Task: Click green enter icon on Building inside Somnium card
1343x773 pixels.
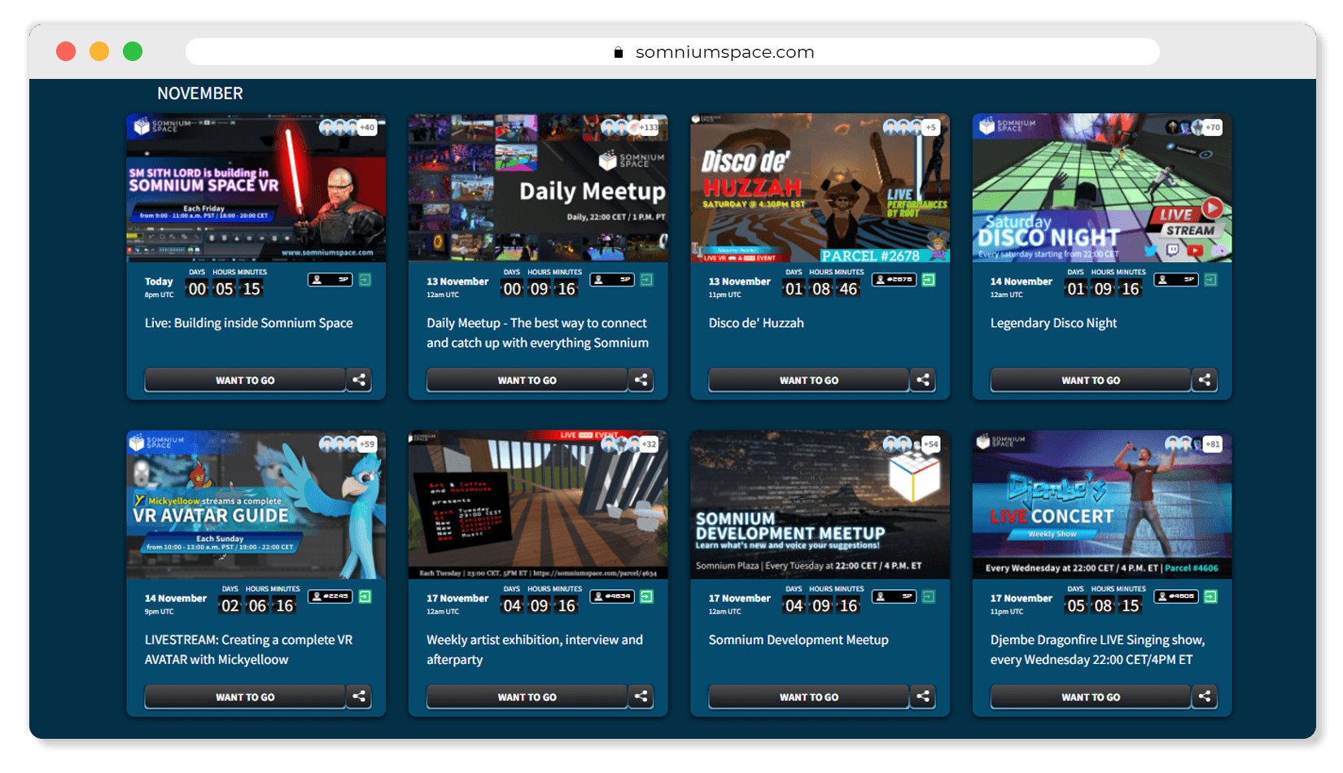Action: coord(365,280)
